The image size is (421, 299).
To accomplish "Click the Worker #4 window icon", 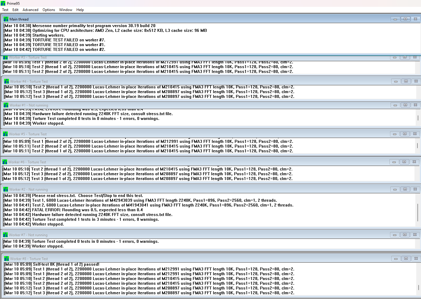I will coord(7,81).
